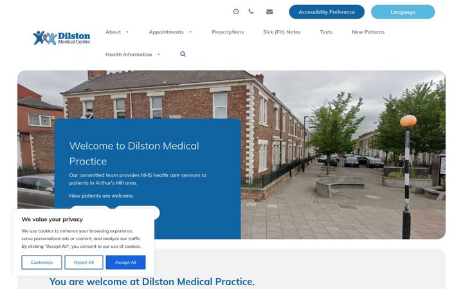Open Accessibility Preference button
Image resolution: width=463 pixels, height=289 pixels.
pyautogui.click(x=327, y=12)
